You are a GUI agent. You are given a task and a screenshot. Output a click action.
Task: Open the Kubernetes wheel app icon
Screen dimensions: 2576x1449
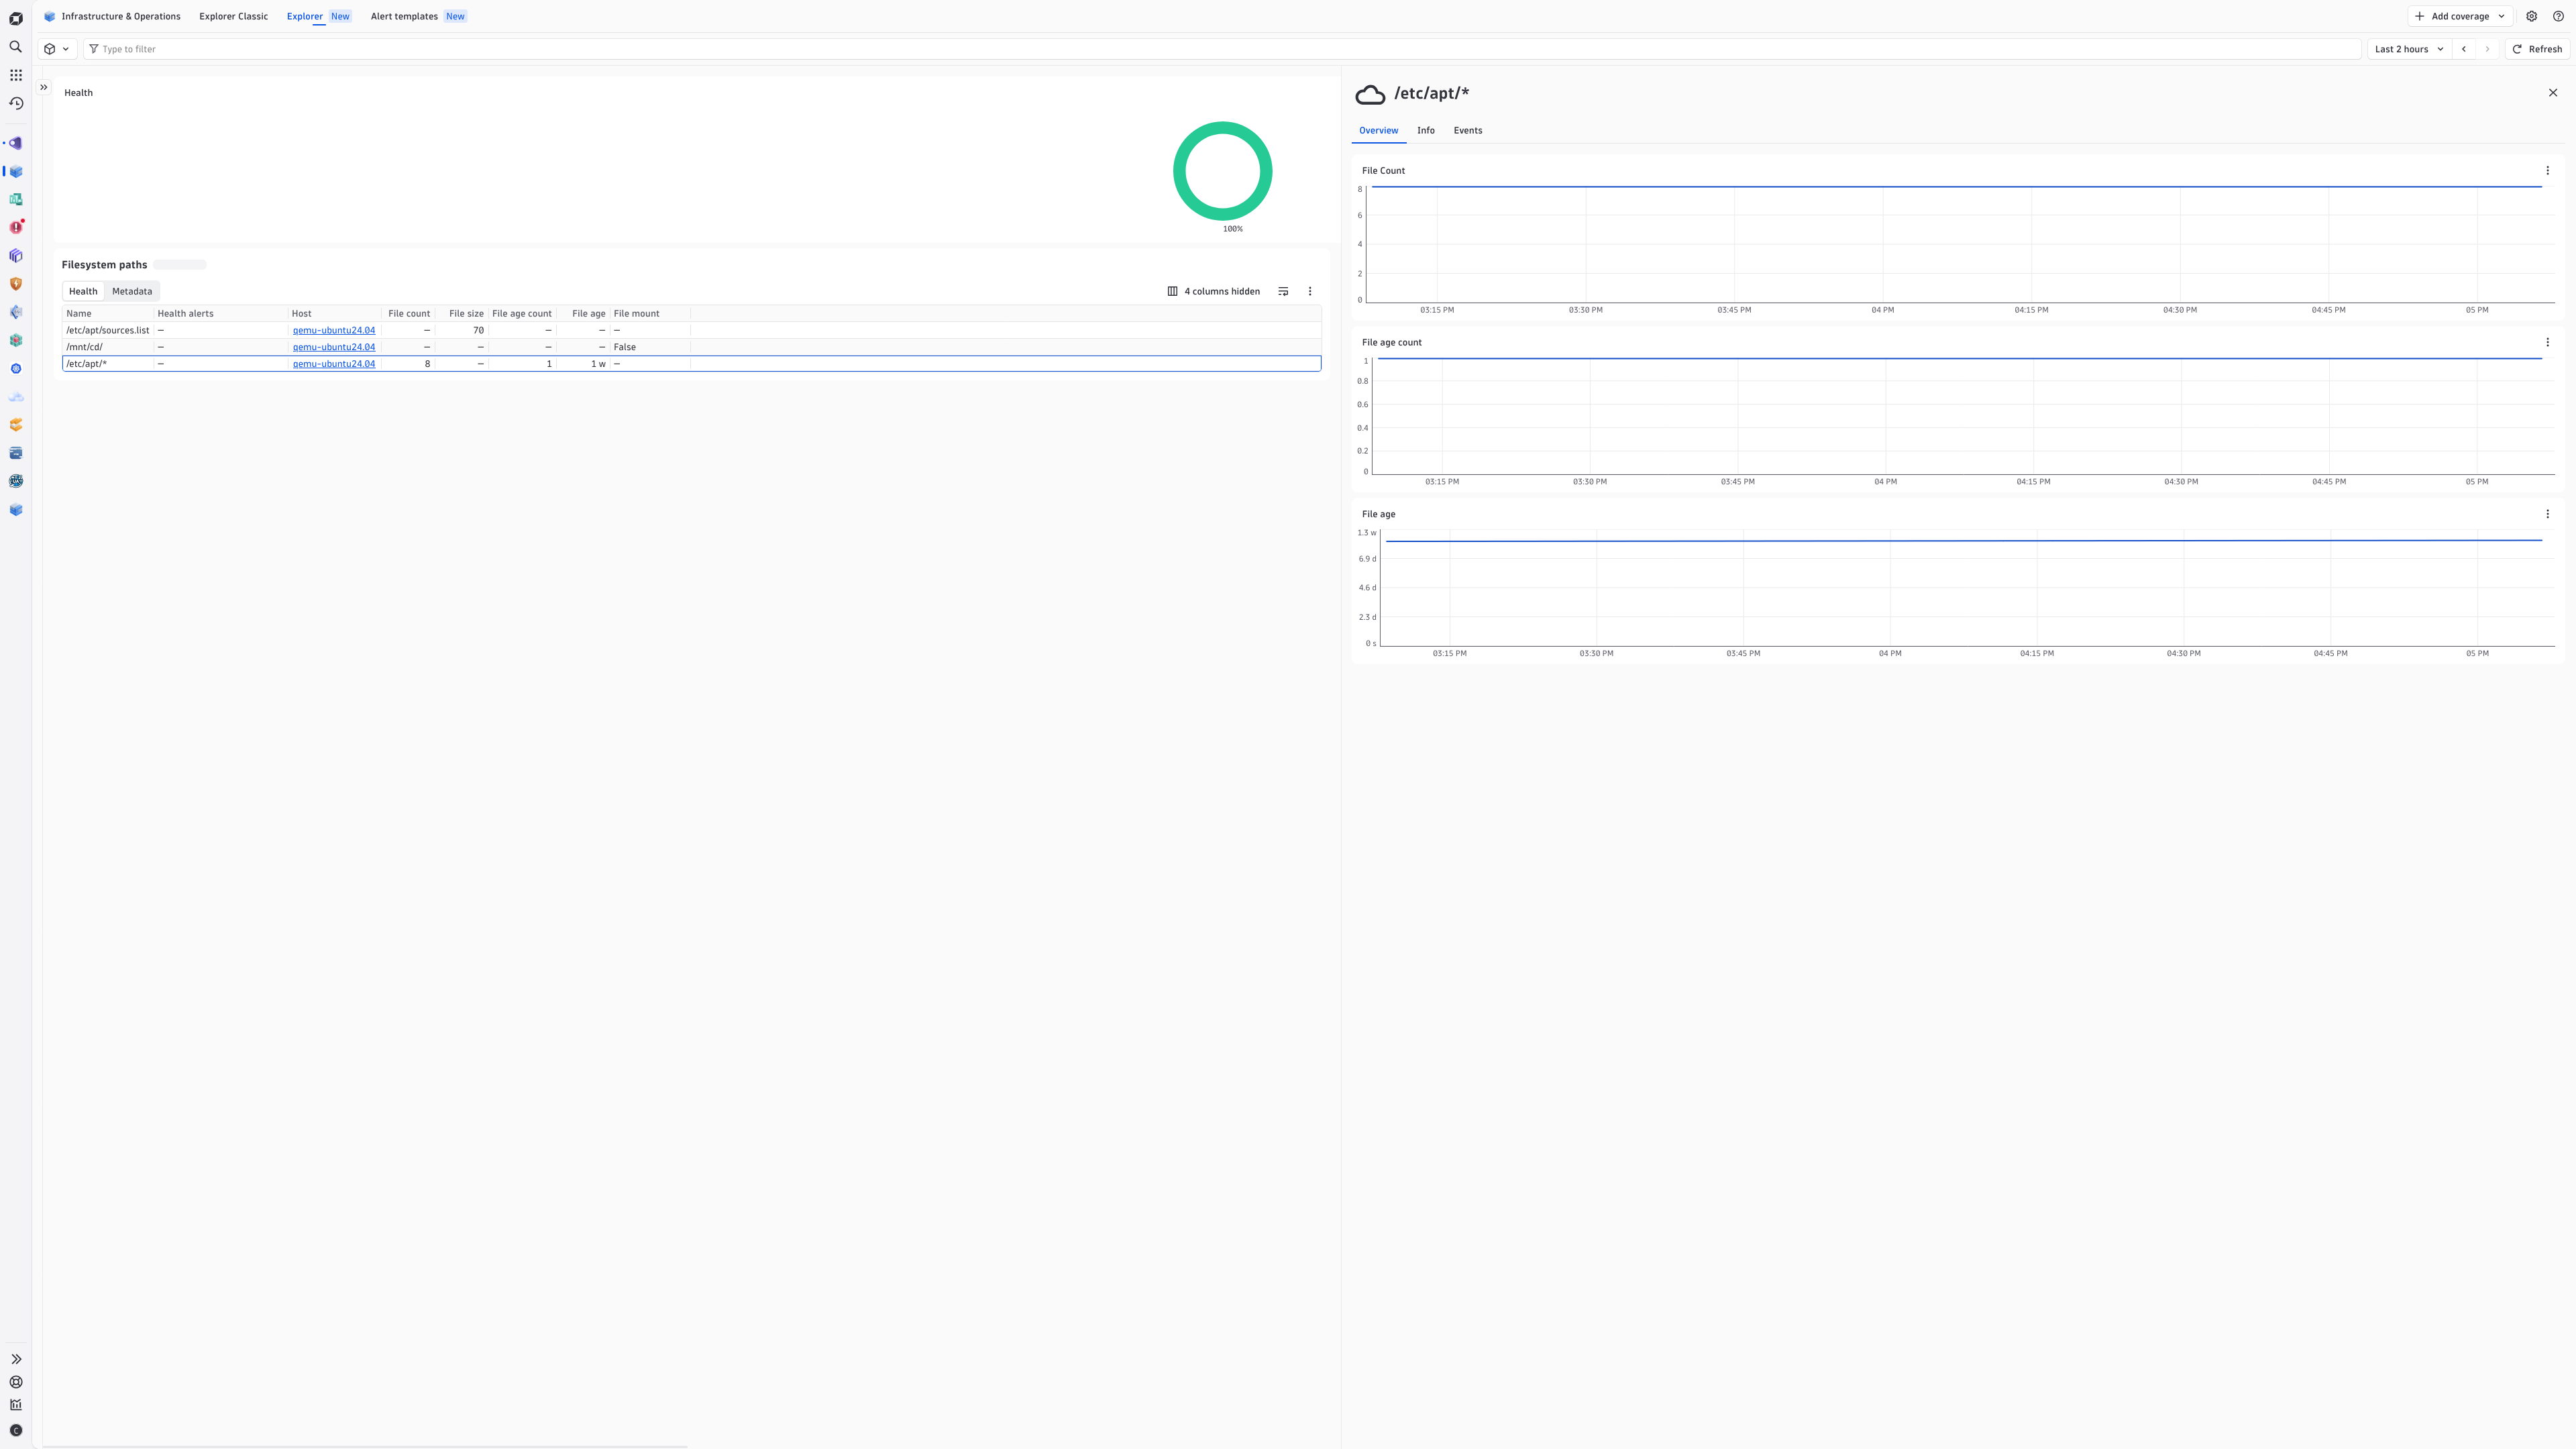coord(16,369)
